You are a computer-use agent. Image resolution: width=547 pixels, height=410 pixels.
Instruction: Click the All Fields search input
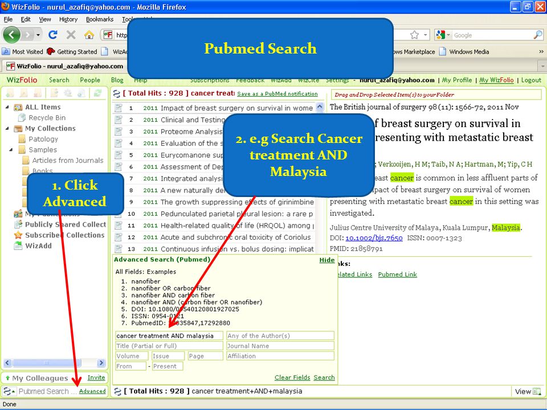tap(169, 336)
